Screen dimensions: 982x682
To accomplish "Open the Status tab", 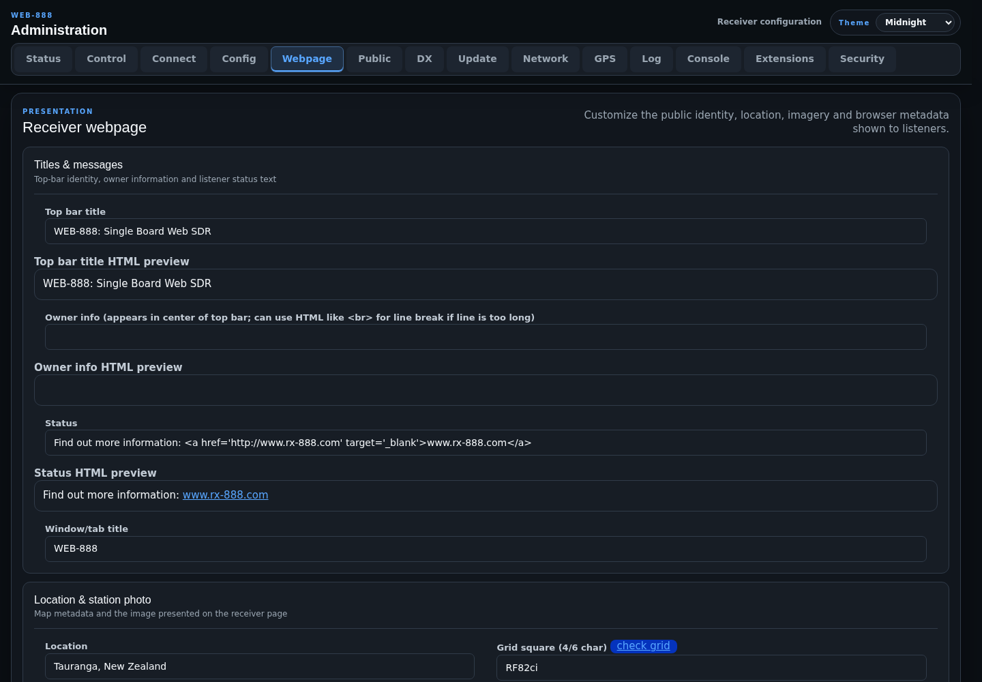I will tap(44, 59).
